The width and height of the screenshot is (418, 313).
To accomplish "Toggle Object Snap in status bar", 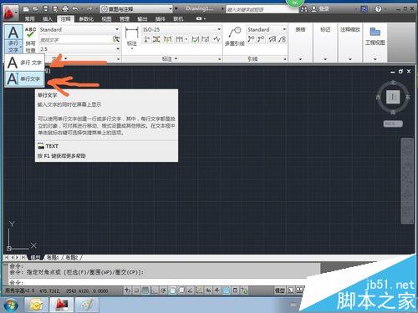I will coord(172,290).
